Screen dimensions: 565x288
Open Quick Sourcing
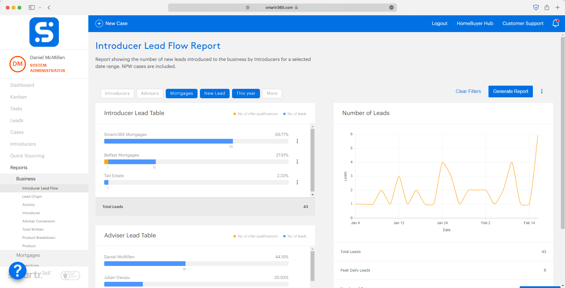pos(27,156)
